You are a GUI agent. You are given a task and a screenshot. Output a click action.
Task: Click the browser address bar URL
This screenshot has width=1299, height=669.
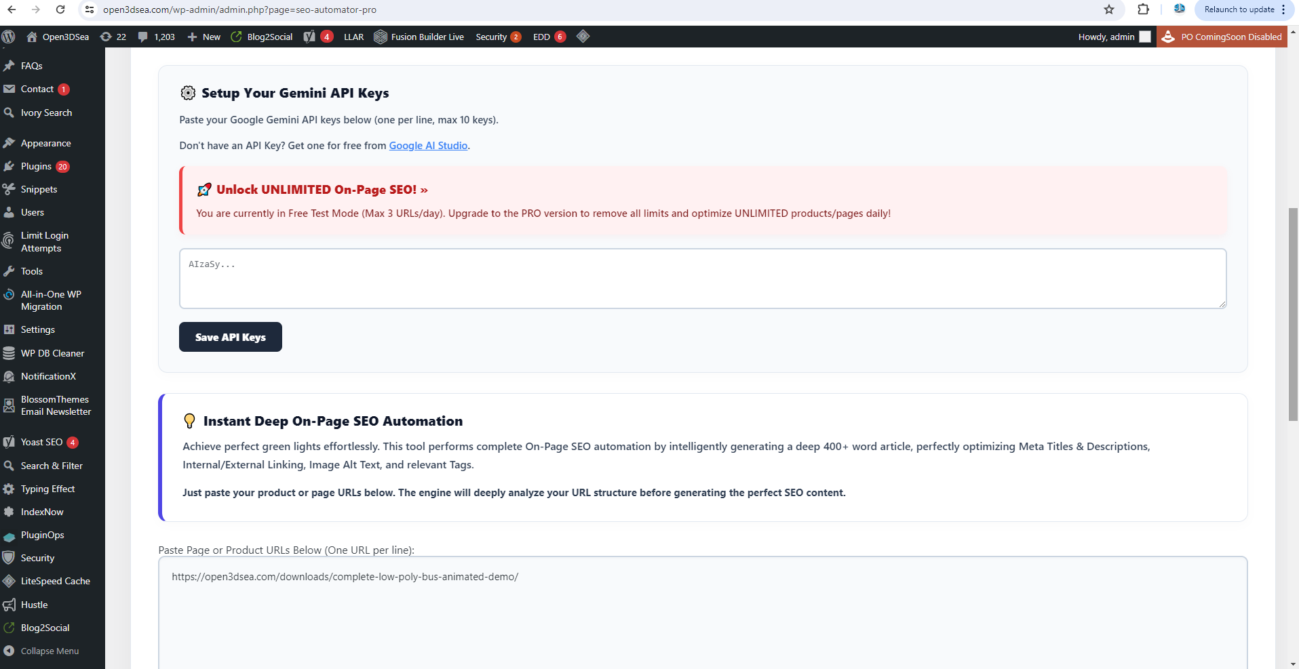click(x=240, y=9)
